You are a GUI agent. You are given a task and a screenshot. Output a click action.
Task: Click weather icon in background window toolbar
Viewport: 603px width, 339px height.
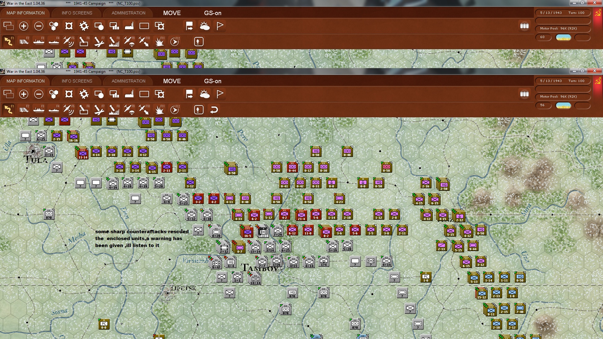tap(204, 26)
